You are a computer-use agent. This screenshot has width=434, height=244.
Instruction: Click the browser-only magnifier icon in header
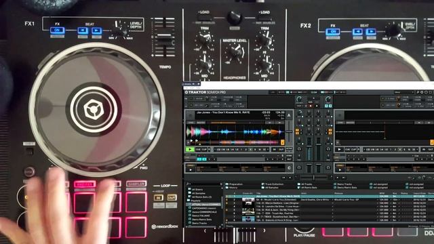click(418, 92)
